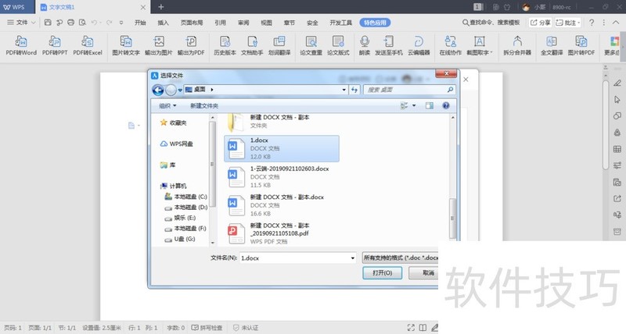Switch to the 审阅 ribbon tab
Screen dimensions: 626x334
[x=243, y=23]
